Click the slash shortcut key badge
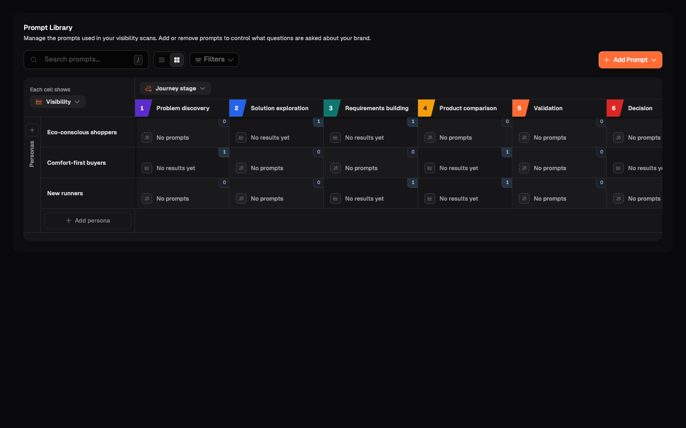The height and width of the screenshot is (428, 686). click(138, 60)
